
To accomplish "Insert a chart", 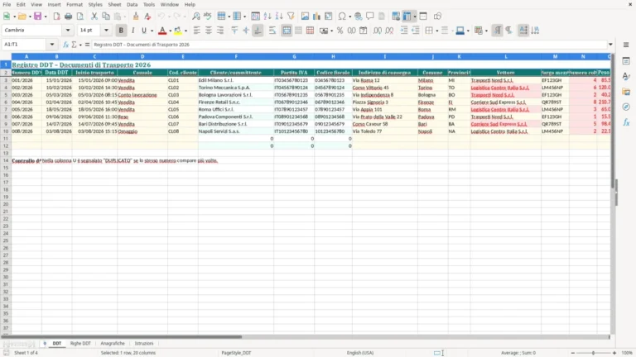I will [317, 17].
